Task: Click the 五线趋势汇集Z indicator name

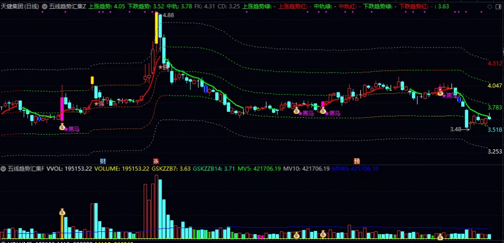Action: [x=68, y=7]
